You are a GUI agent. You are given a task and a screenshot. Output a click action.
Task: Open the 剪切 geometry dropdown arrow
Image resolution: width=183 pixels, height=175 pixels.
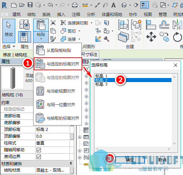[79, 31]
